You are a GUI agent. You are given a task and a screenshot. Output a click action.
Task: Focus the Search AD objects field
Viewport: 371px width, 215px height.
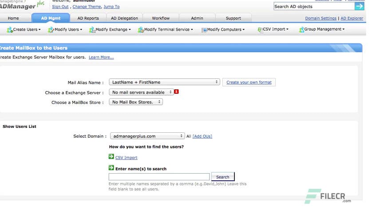click(314, 6)
